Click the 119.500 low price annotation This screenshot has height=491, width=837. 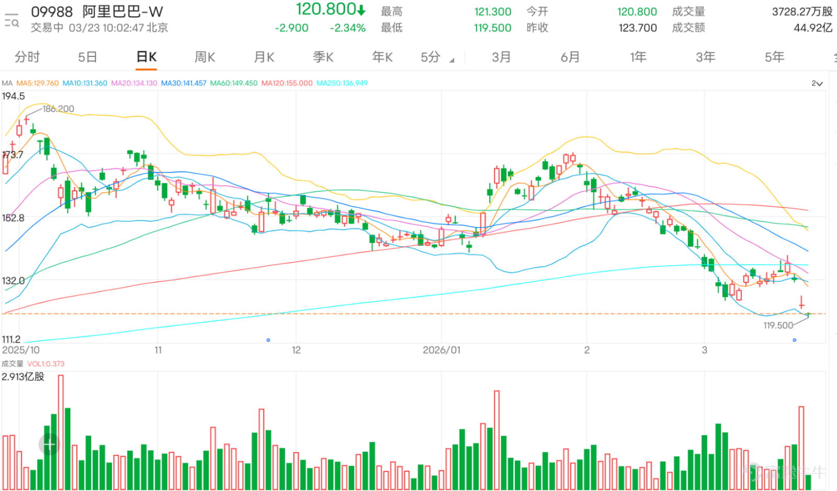778,325
